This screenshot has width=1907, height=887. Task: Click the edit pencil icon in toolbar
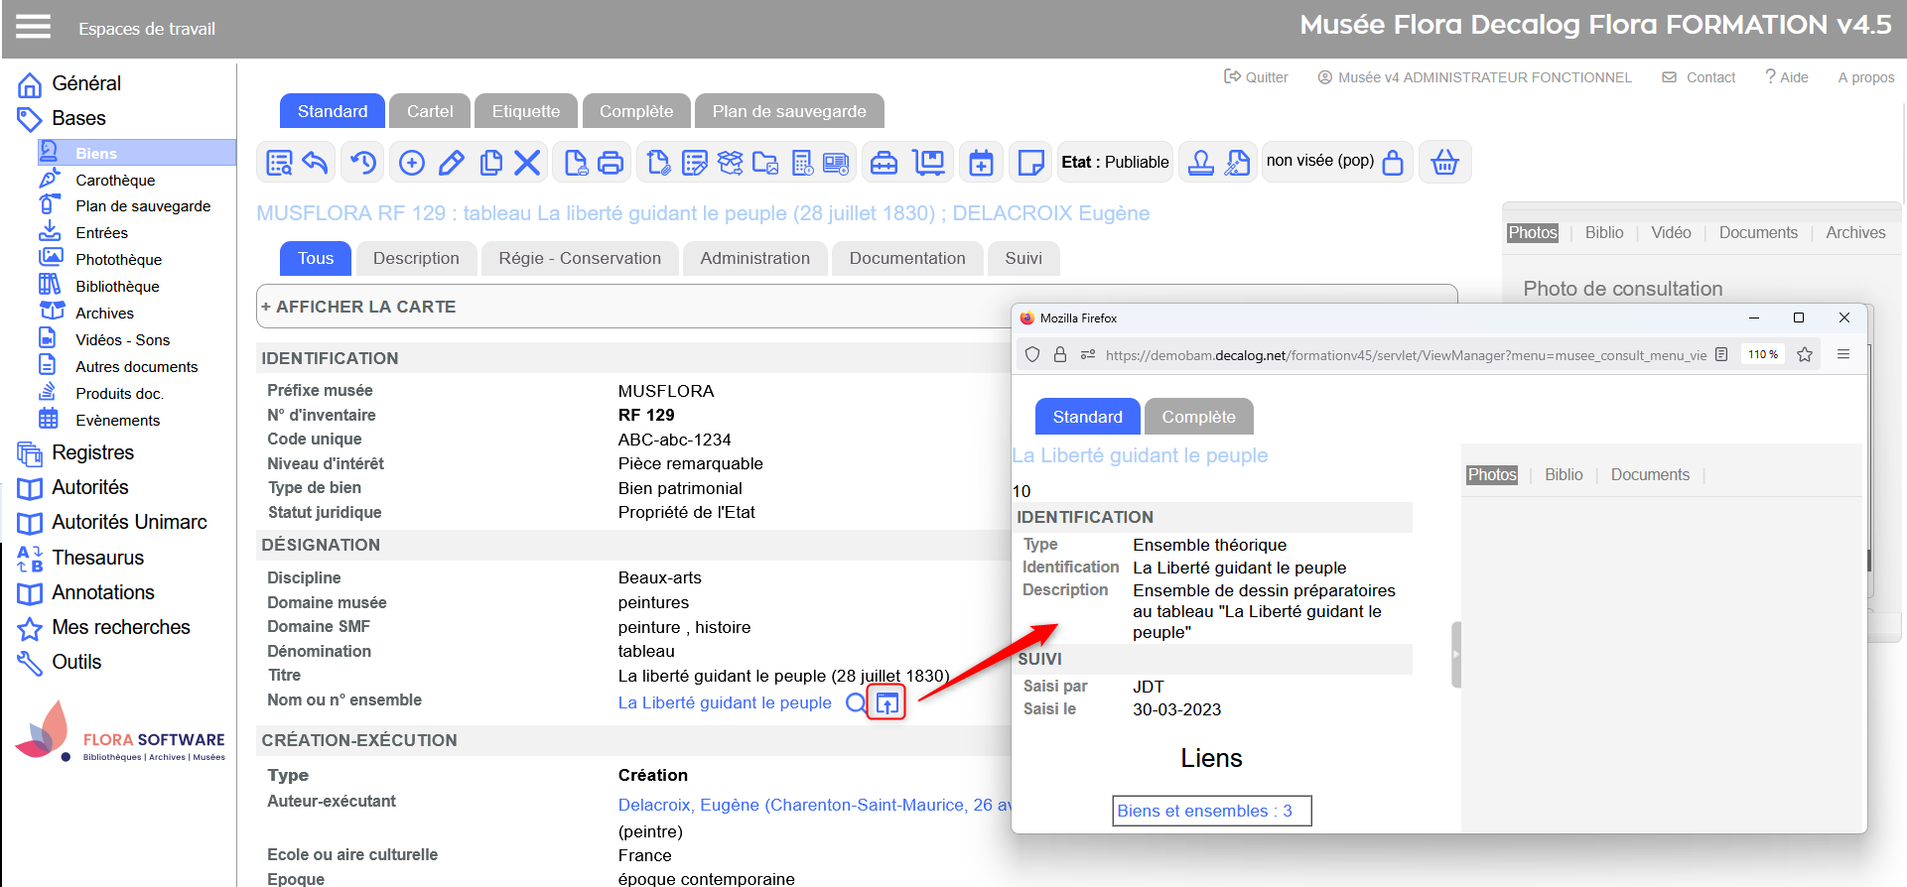452,163
